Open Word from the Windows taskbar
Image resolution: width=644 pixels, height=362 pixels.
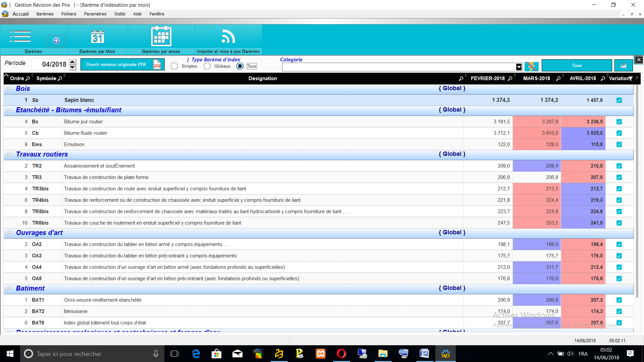[x=424, y=354]
